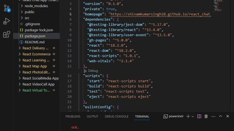This screenshot has height=131, width=234.
Task: Switch to the OUTPUT tab
Action: pyautogui.click(x=93, y=116)
